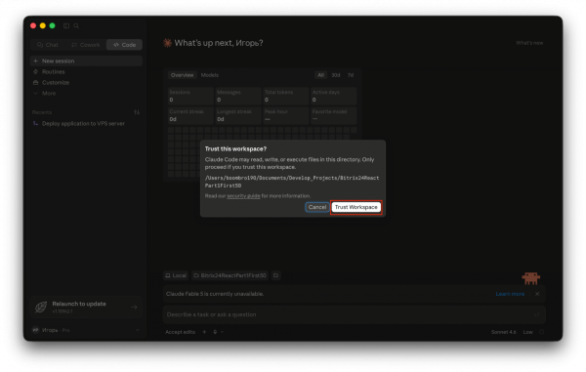Open the Игорь account menu chevron
Image resolution: width=586 pixels, height=372 pixels.
[137, 330]
